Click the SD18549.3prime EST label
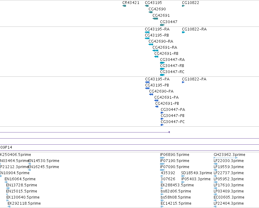Screen dimensions: 259x208 (x=197, y=173)
